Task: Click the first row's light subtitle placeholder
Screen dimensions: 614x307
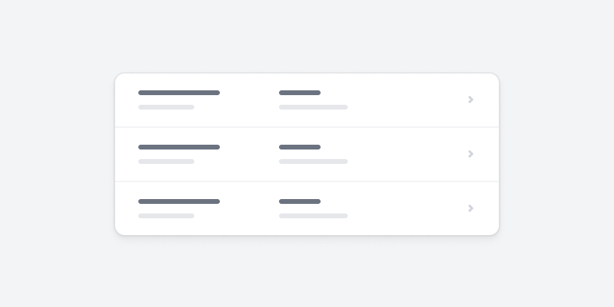Action: tap(166, 107)
